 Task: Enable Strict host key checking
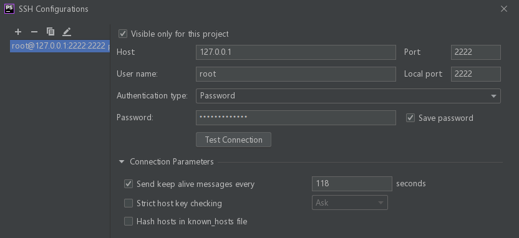[x=129, y=203]
